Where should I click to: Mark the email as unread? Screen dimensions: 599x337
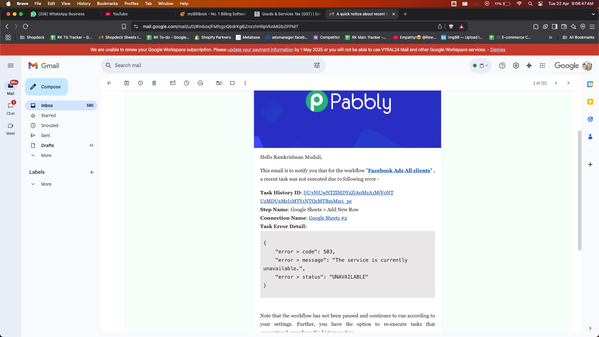click(x=173, y=83)
